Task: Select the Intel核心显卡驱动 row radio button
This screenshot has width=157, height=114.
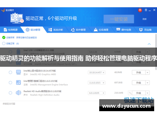Action: coord(10,72)
